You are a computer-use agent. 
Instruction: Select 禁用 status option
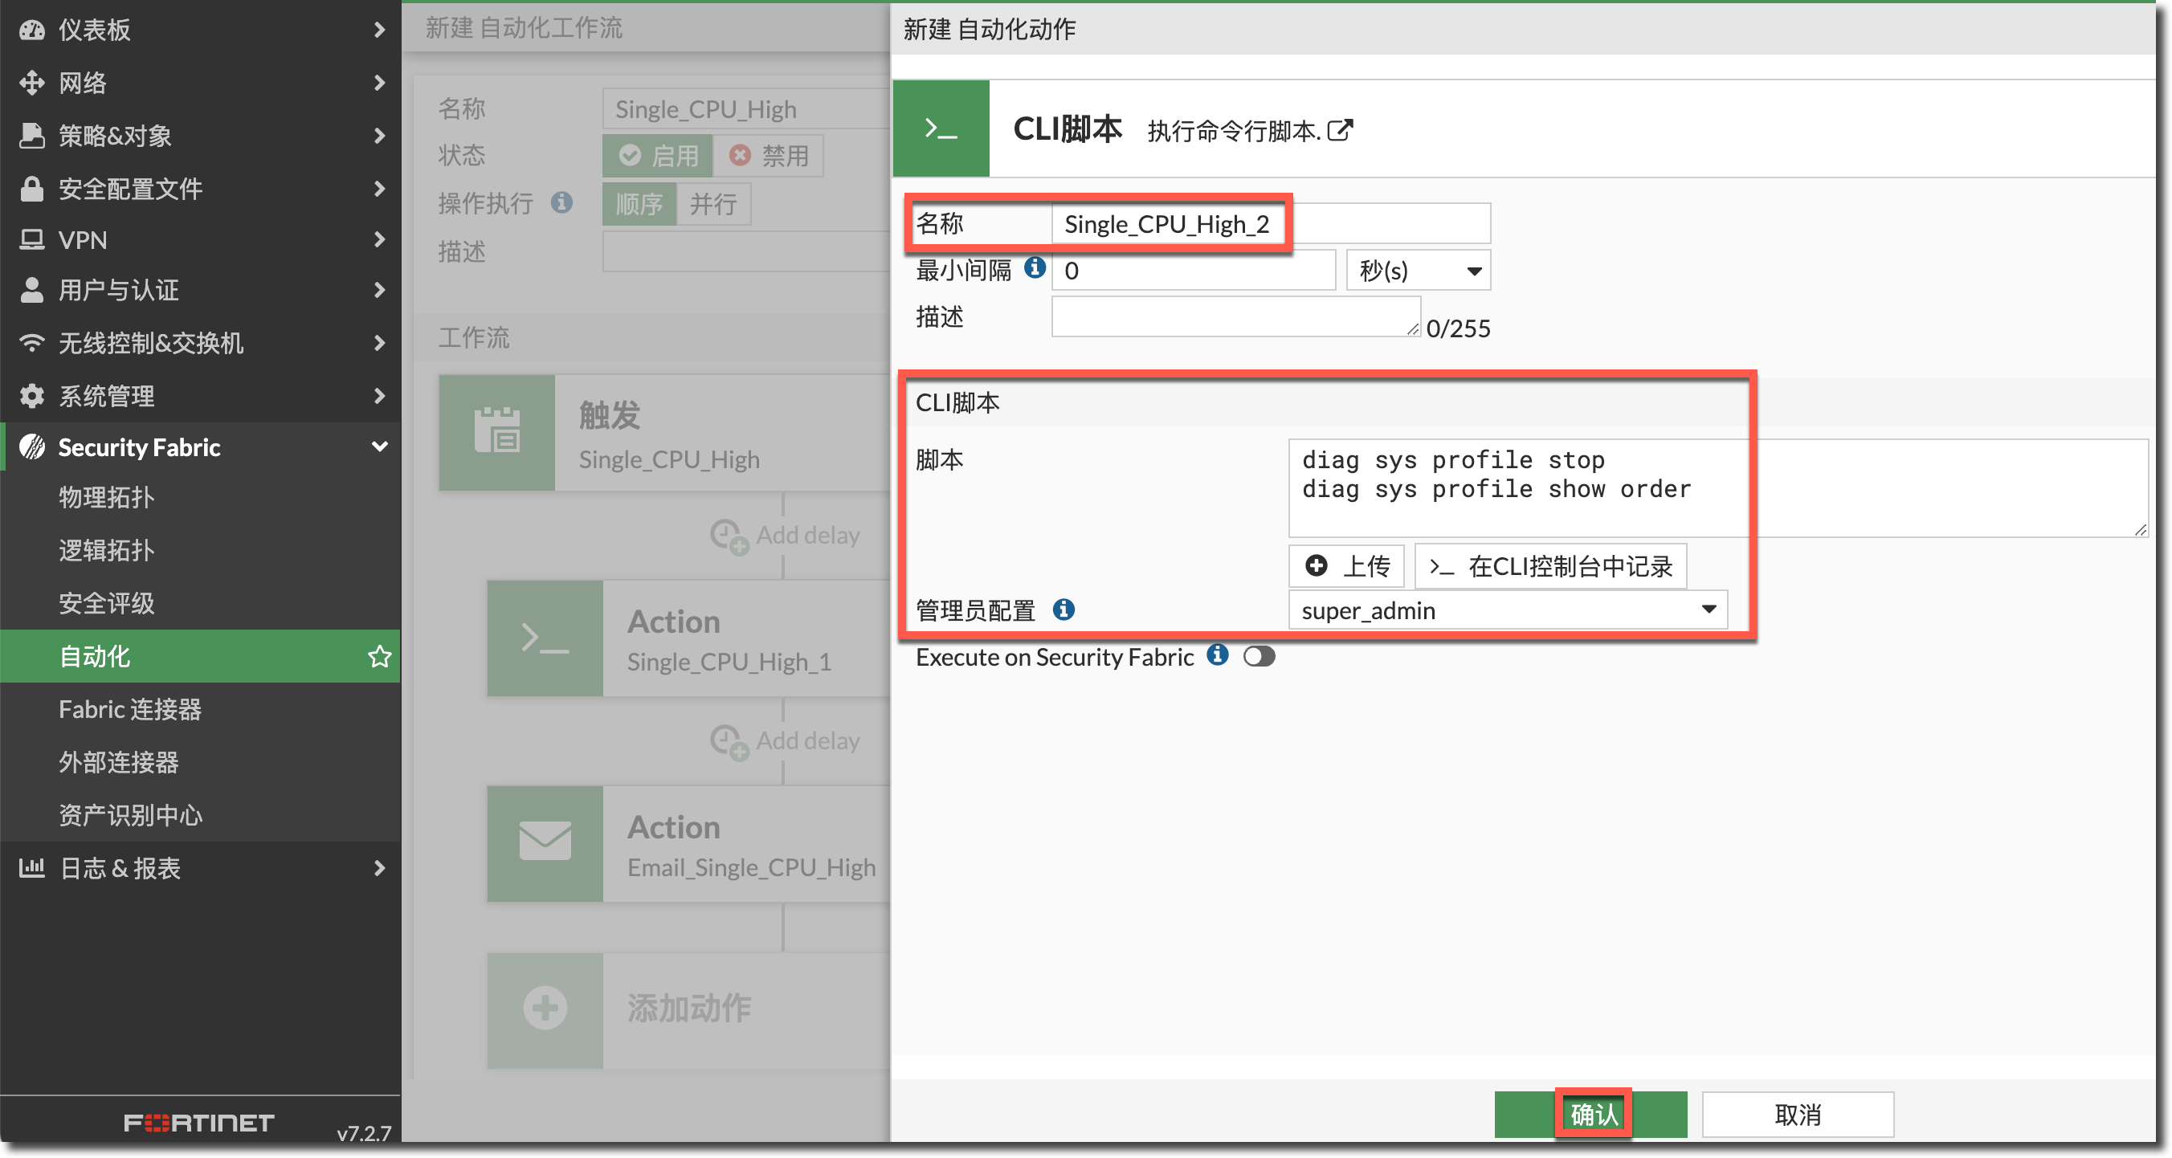click(768, 155)
